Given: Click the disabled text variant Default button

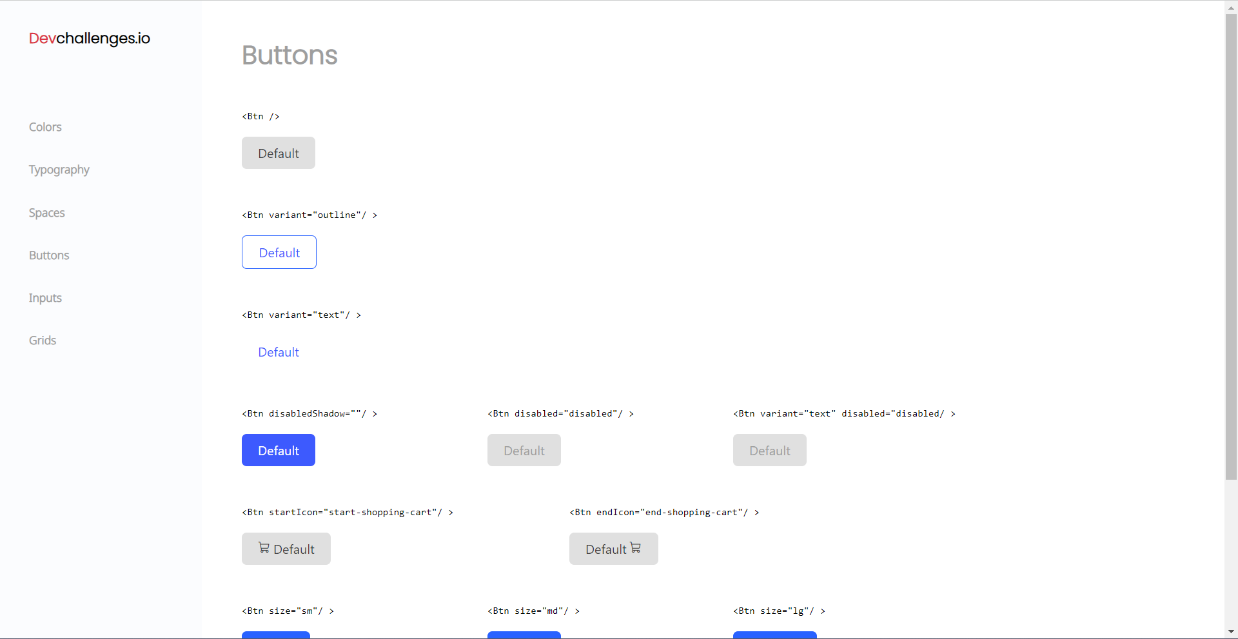Looking at the screenshot, I should tap(769, 450).
